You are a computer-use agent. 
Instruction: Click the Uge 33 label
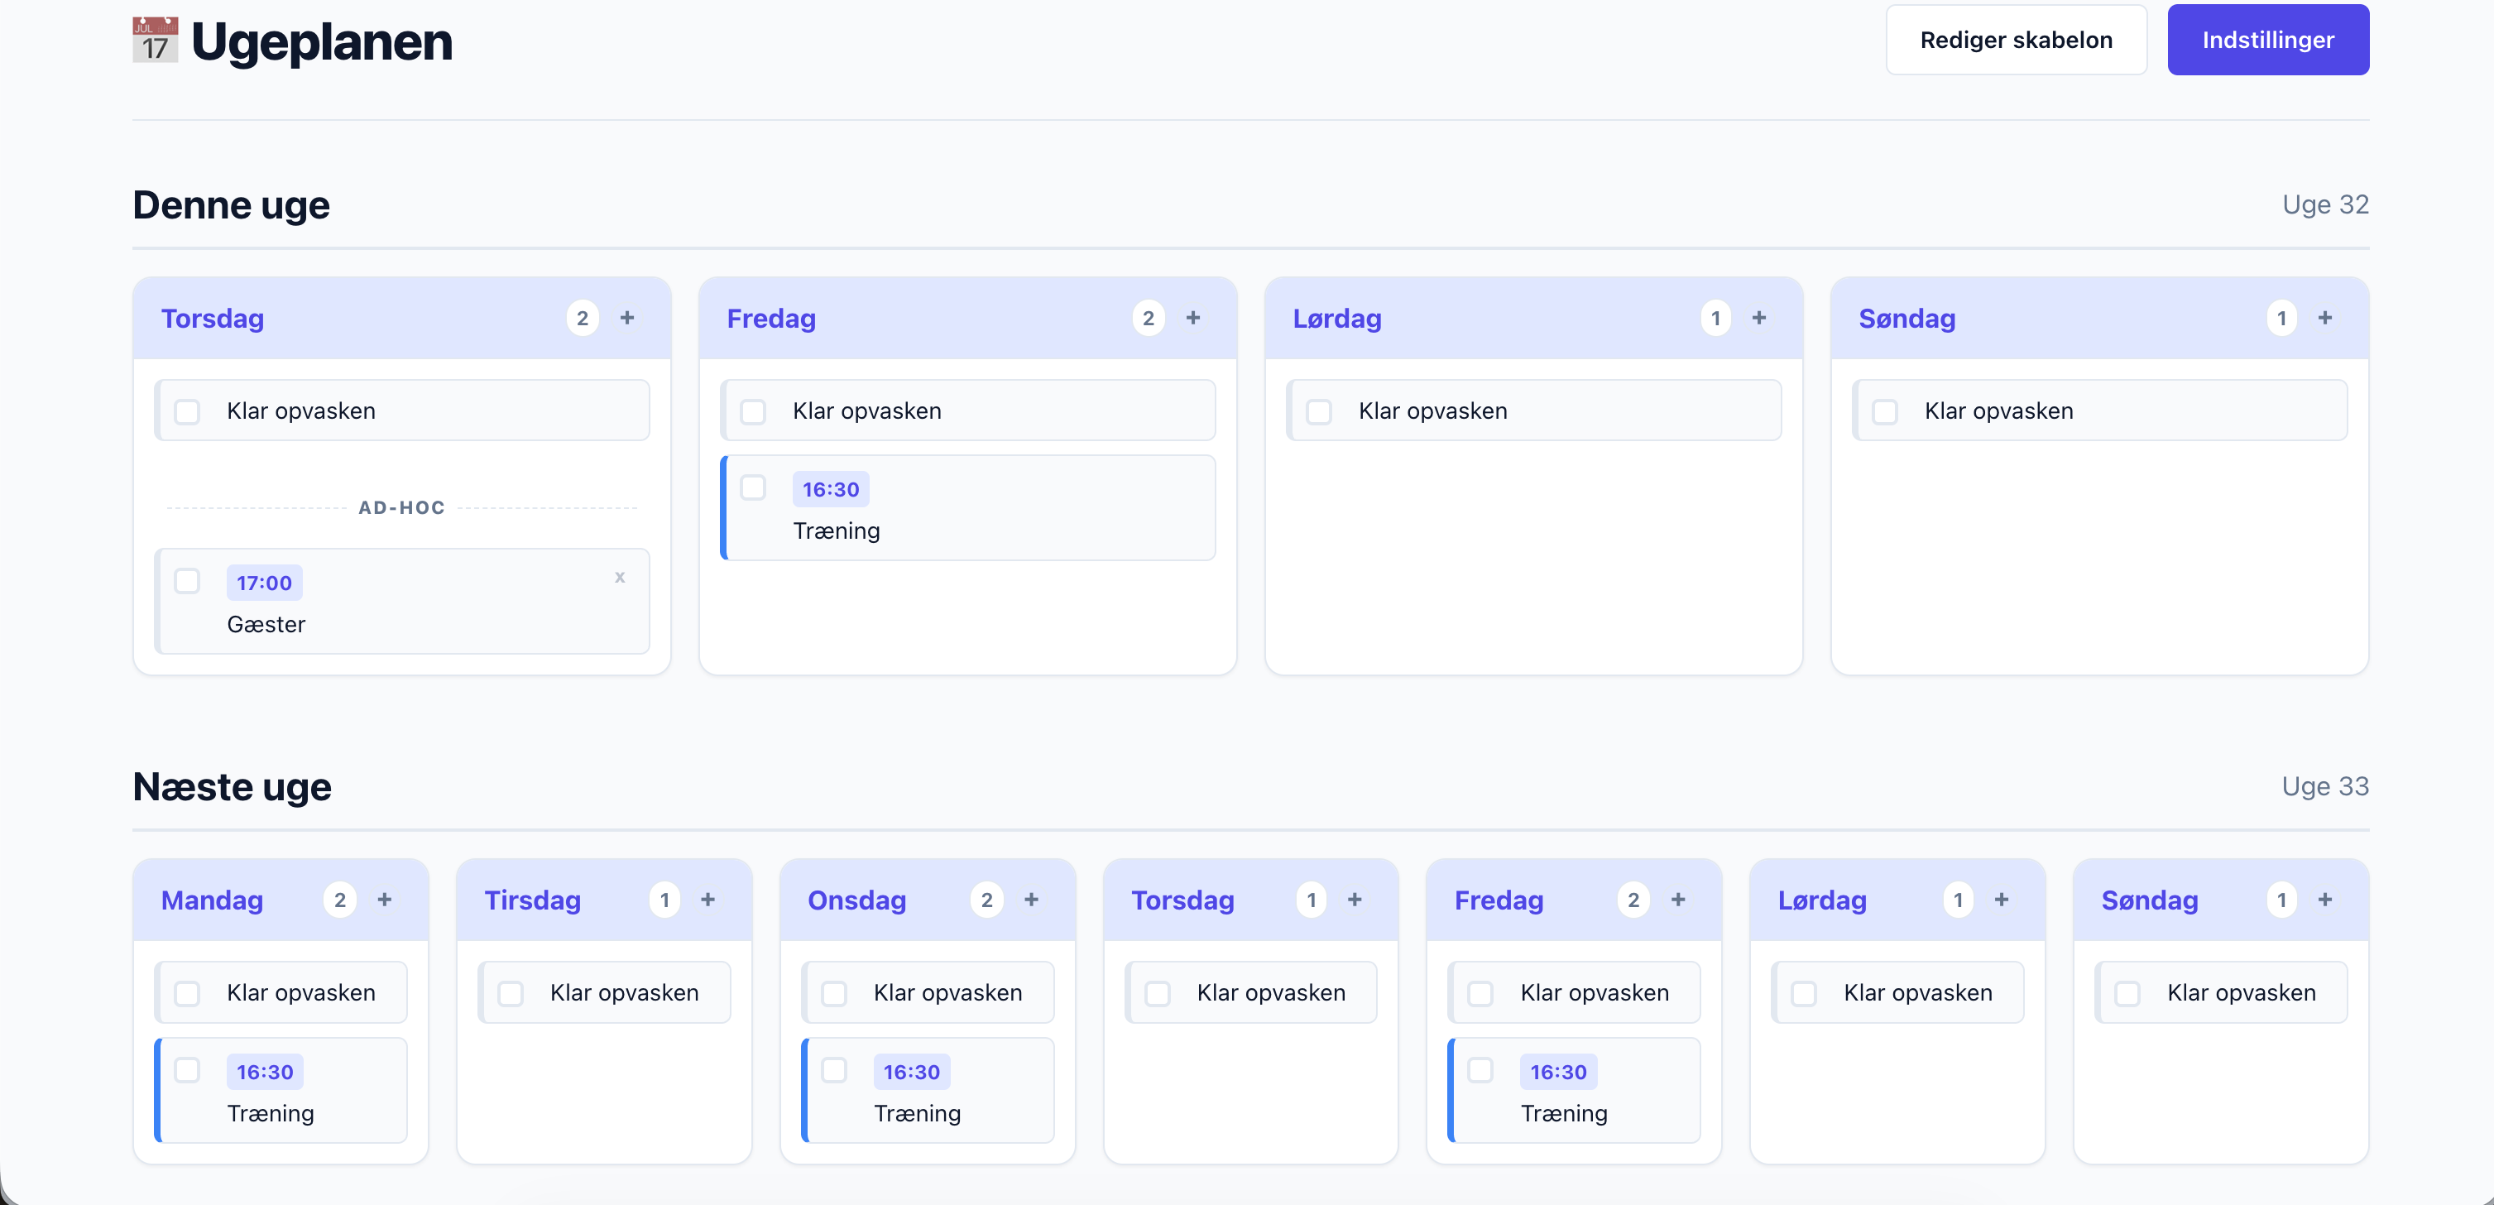(x=2324, y=785)
